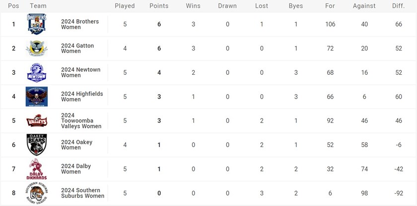This screenshot has height=206, width=417.
Task: Click the Byes column header
Action: (296, 6)
